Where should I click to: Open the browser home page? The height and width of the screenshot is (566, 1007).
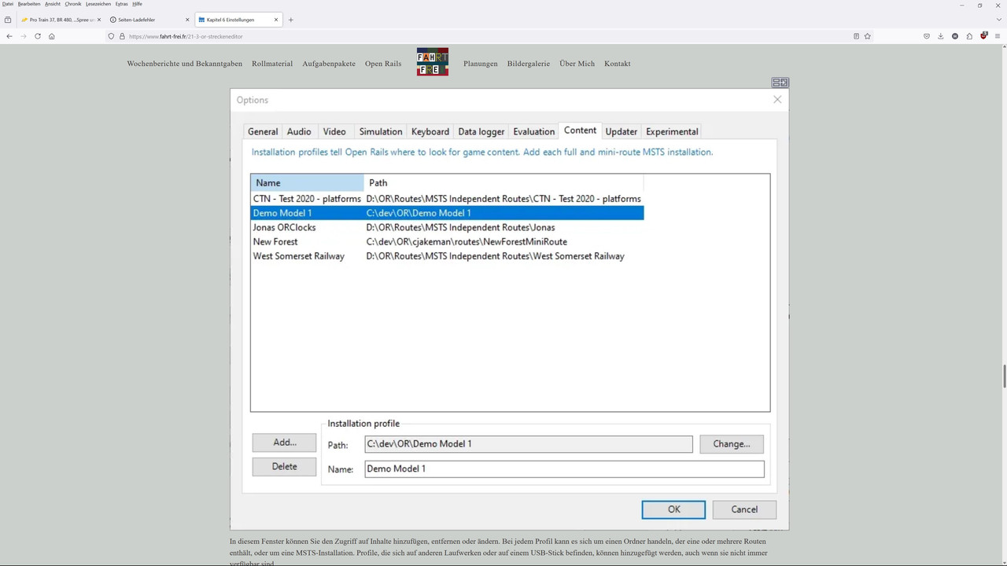(51, 36)
